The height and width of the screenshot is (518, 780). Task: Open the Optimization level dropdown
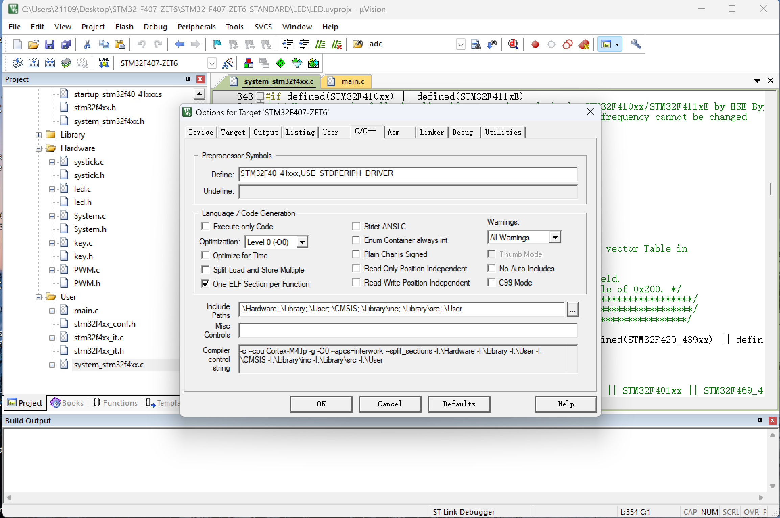302,242
